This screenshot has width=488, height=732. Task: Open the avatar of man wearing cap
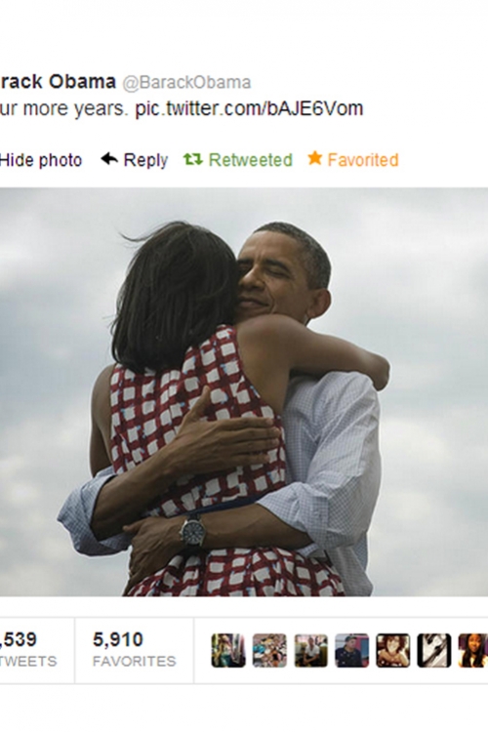351,650
